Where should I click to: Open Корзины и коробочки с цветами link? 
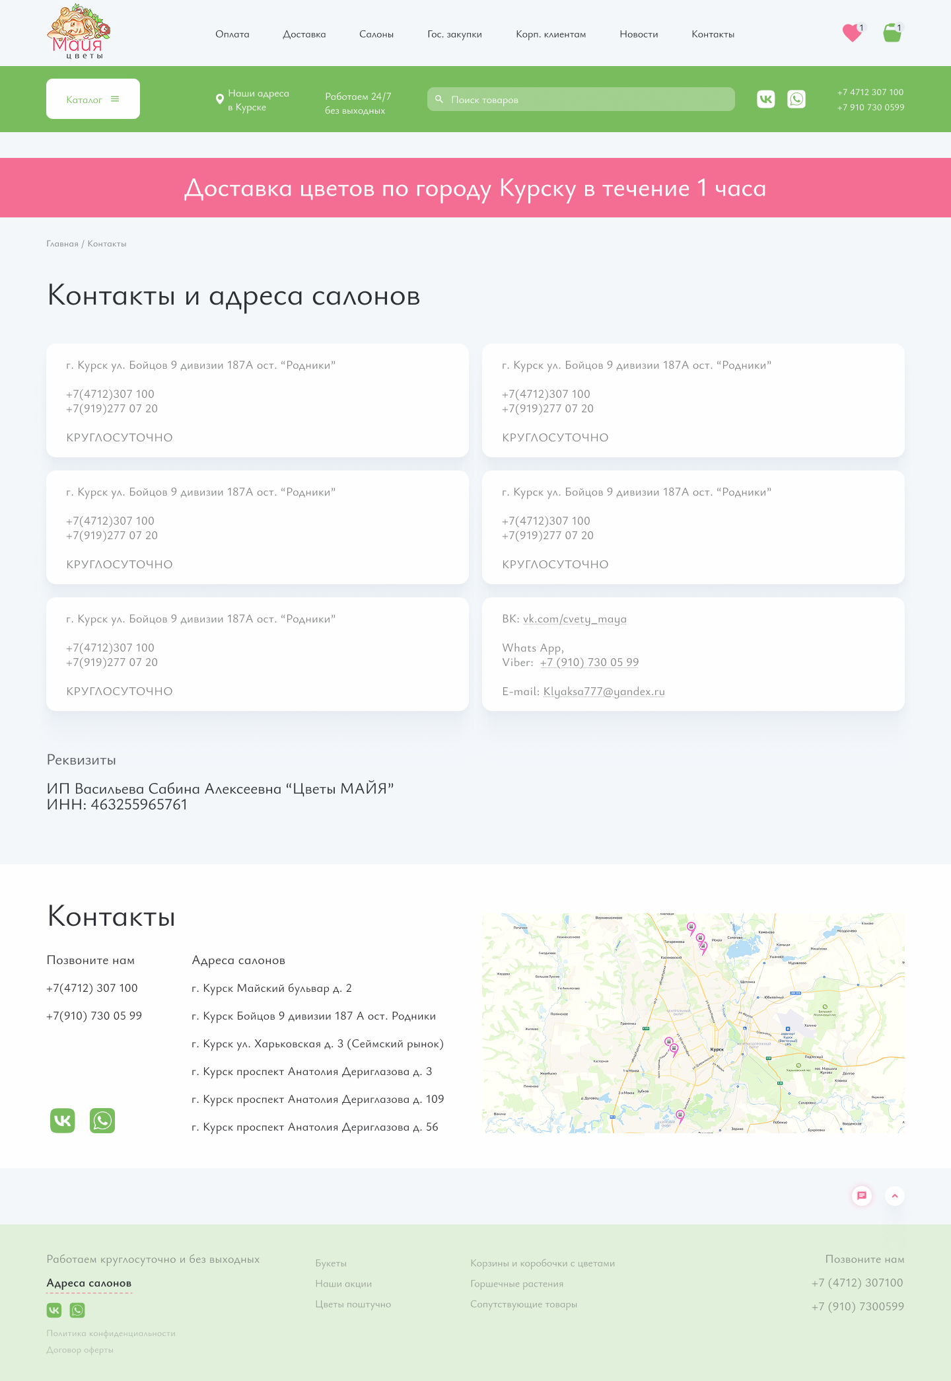[x=543, y=1263]
